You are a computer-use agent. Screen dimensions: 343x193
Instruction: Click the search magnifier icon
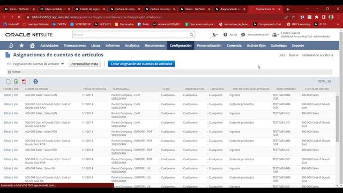coord(191,34)
